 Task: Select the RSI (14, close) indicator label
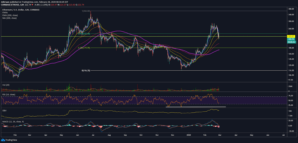9,94
